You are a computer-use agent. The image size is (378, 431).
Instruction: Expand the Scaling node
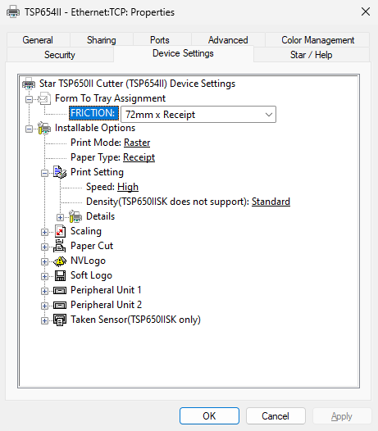click(x=44, y=232)
